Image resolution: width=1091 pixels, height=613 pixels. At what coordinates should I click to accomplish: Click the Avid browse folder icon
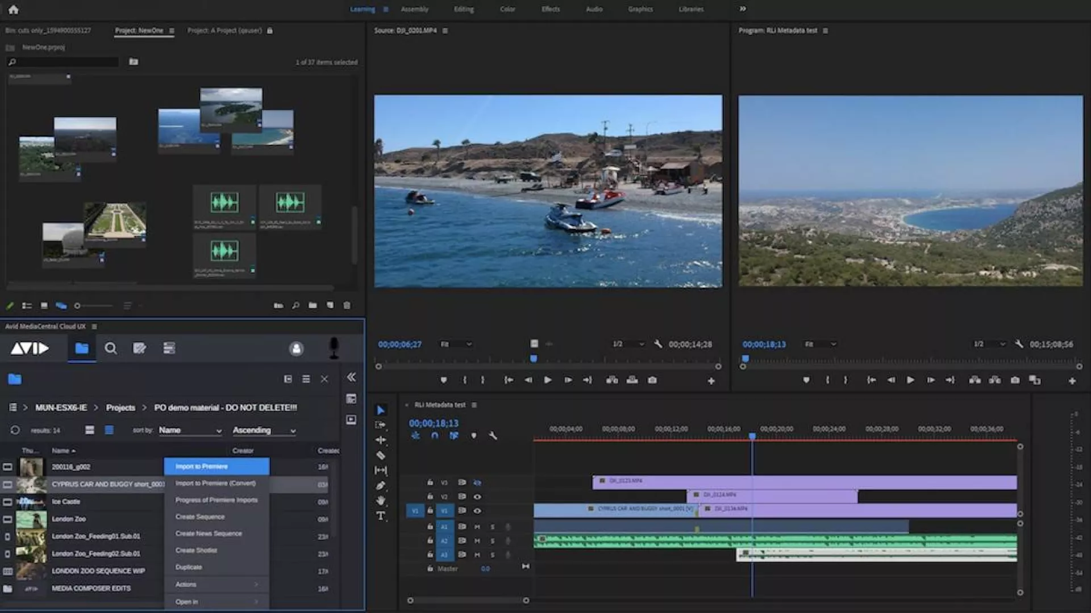click(x=82, y=349)
